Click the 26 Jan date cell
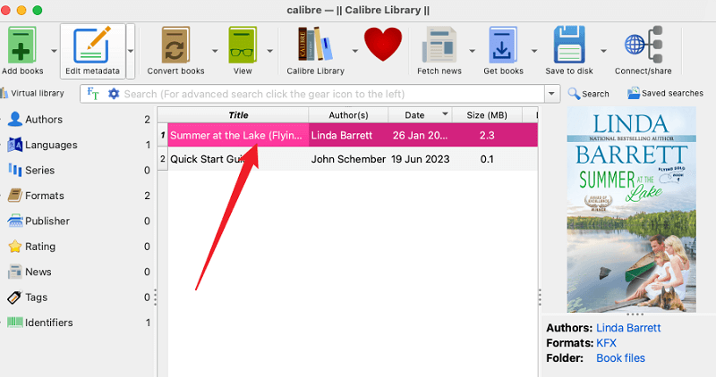The width and height of the screenshot is (716, 377). pyautogui.click(x=420, y=136)
